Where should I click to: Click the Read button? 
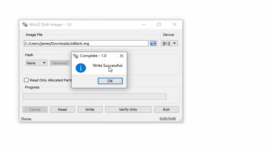(62, 109)
